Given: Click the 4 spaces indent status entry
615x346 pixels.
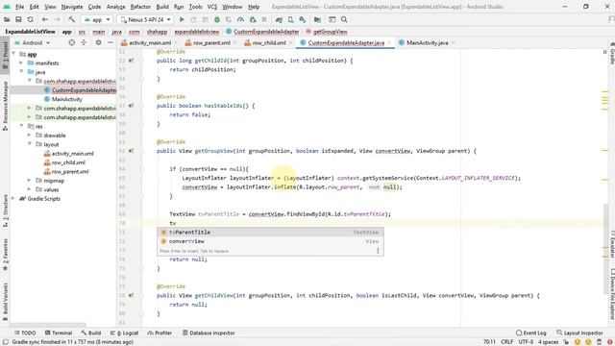Looking at the screenshot, I should [x=548, y=342].
